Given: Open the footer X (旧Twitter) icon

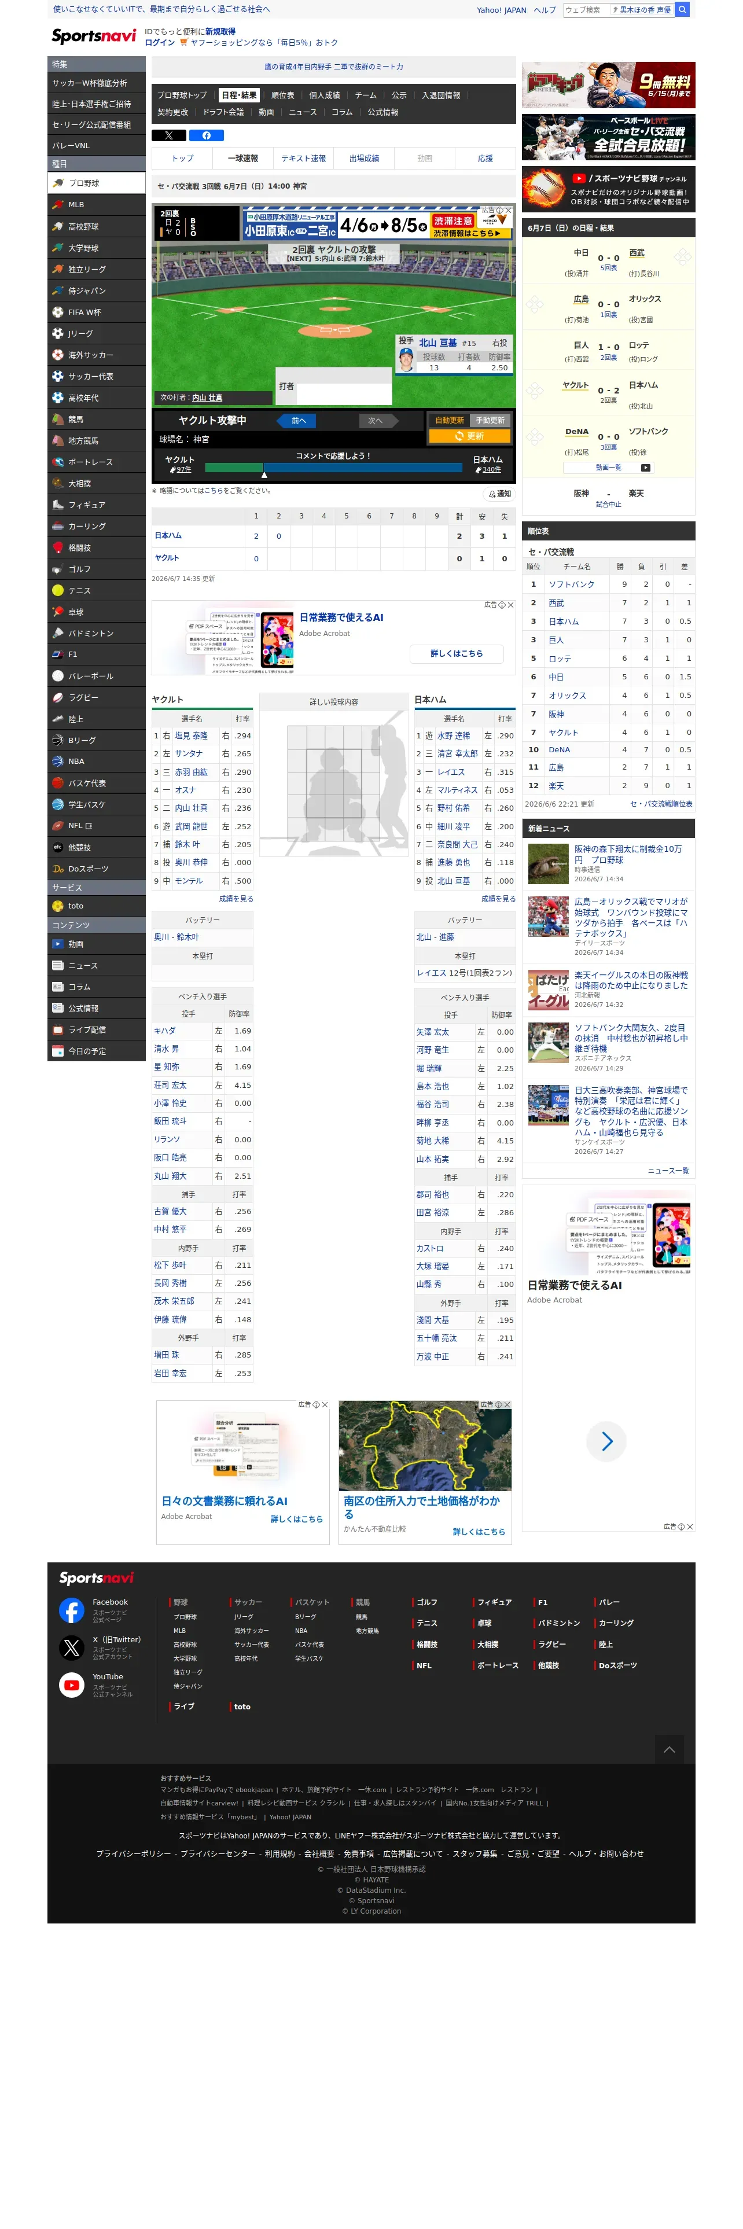Looking at the screenshot, I should (x=71, y=1647).
